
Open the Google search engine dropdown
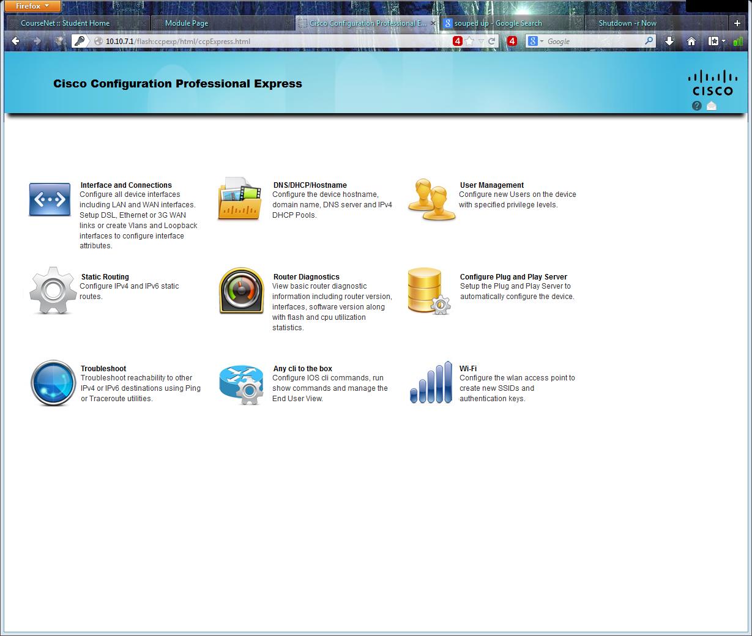(536, 41)
